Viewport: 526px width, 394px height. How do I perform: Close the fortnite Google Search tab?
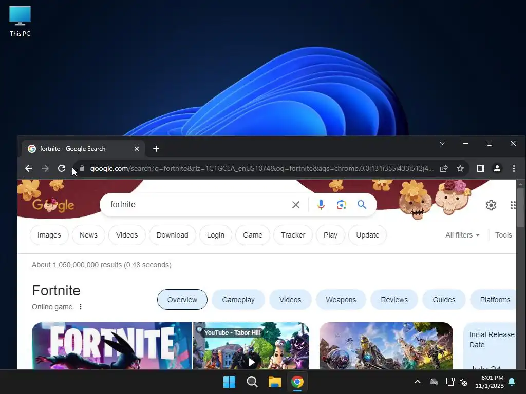(x=137, y=149)
